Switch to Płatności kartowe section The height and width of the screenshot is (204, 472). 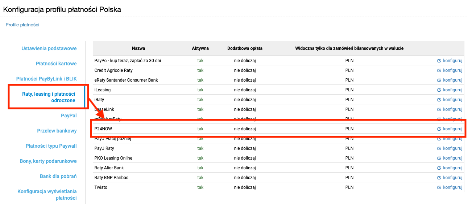pos(56,64)
